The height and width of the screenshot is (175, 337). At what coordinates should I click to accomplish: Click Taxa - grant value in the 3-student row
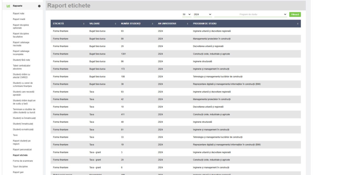[x=95, y=152]
